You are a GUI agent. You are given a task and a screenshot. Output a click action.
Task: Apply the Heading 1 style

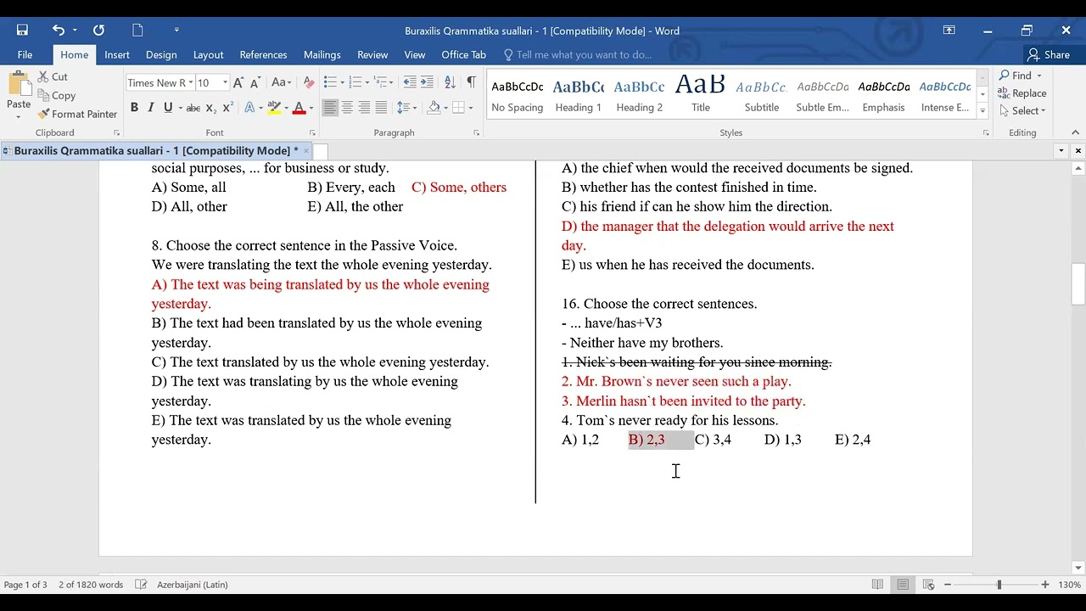578,95
